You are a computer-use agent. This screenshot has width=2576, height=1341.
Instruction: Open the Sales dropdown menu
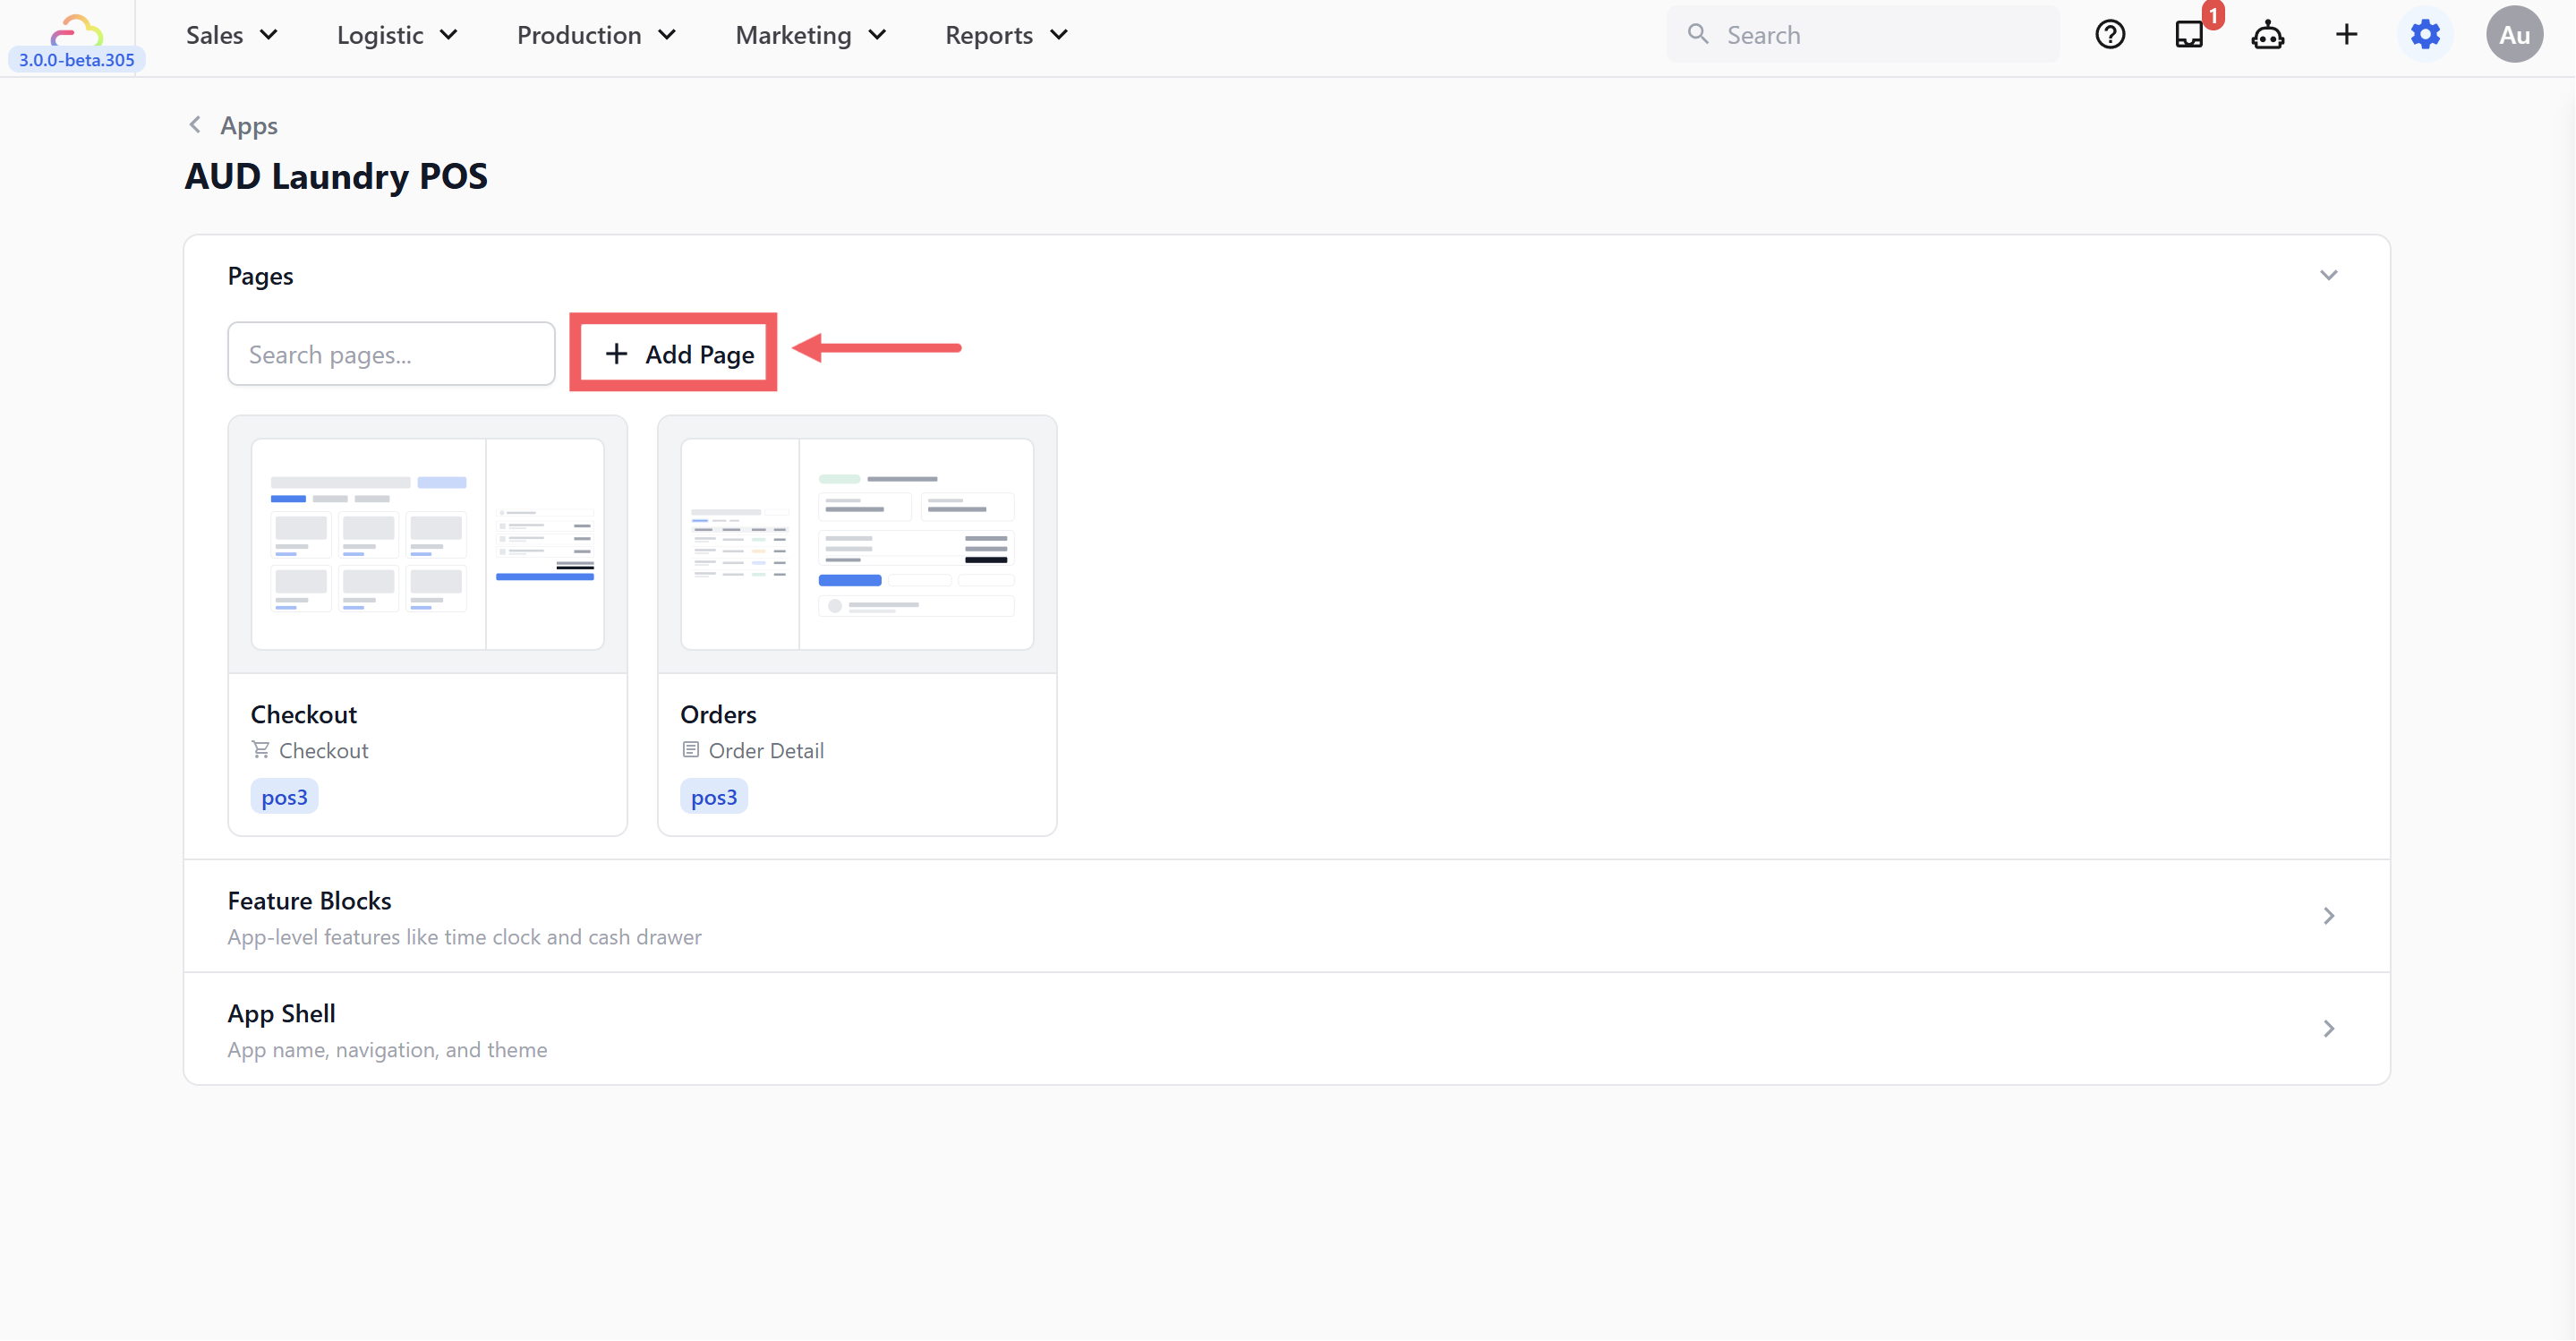coord(232,35)
